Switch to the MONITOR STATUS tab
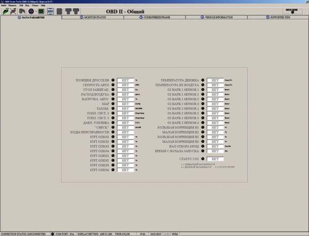 coord(93,17)
